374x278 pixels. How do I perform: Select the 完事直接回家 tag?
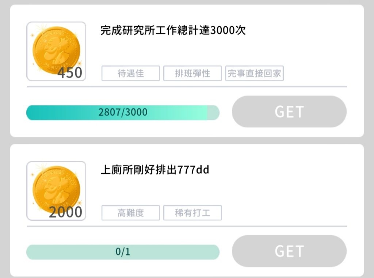click(255, 73)
